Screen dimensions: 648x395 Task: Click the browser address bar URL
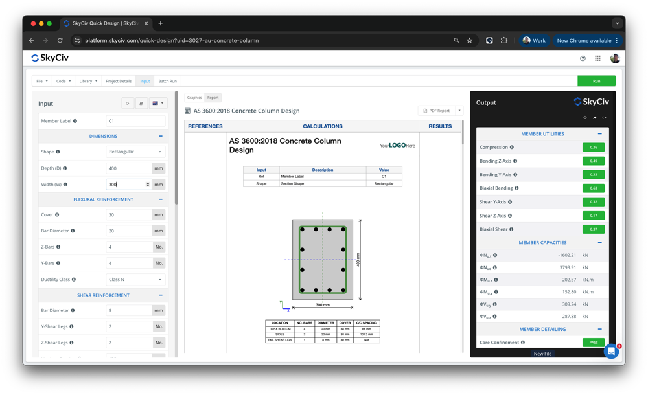point(172,41)
